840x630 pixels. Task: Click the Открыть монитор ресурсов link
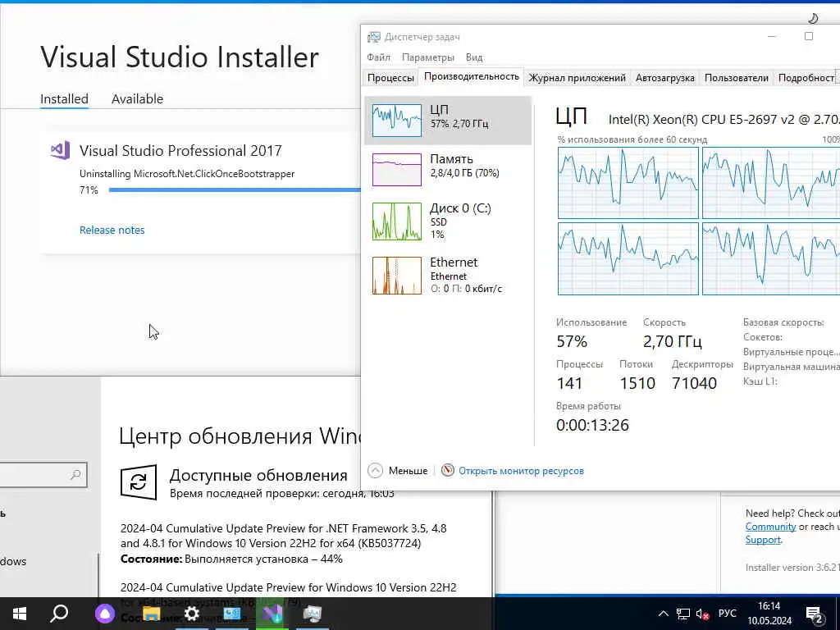(521, 471)
